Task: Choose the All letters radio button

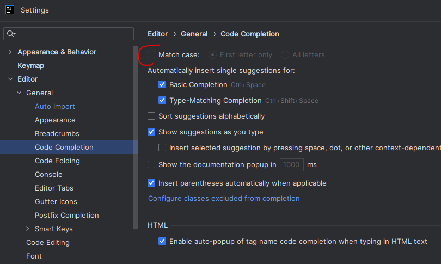Action: [285, 55]
